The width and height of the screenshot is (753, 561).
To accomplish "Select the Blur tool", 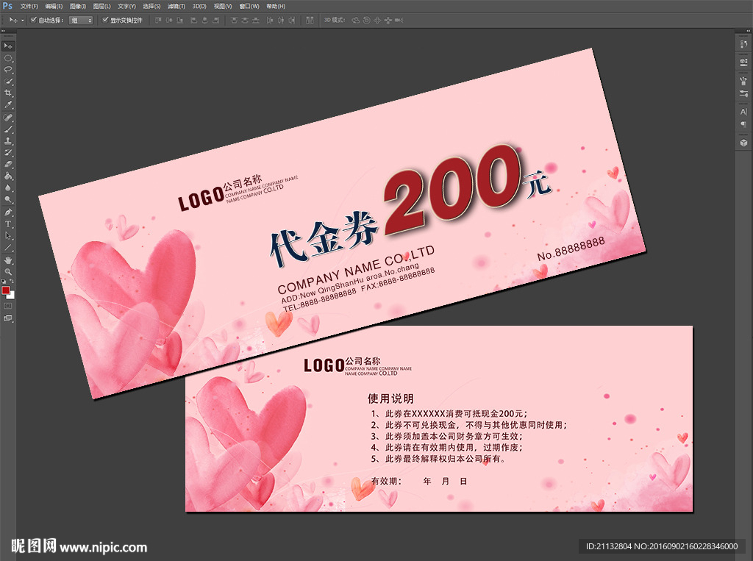I will pos(8,187).
